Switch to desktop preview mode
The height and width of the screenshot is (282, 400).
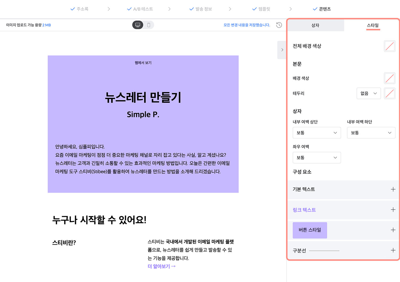point(138,25)
